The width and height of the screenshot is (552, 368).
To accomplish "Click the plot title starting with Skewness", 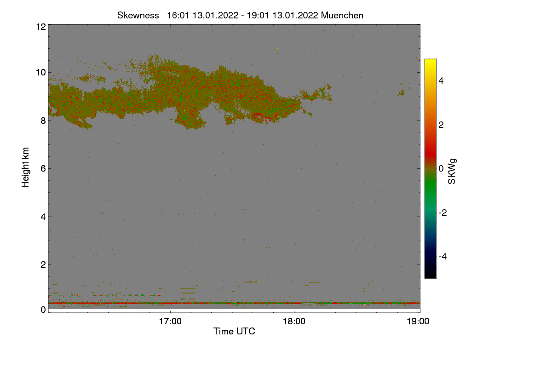I will pyautogui.click(x=240, y=15).
